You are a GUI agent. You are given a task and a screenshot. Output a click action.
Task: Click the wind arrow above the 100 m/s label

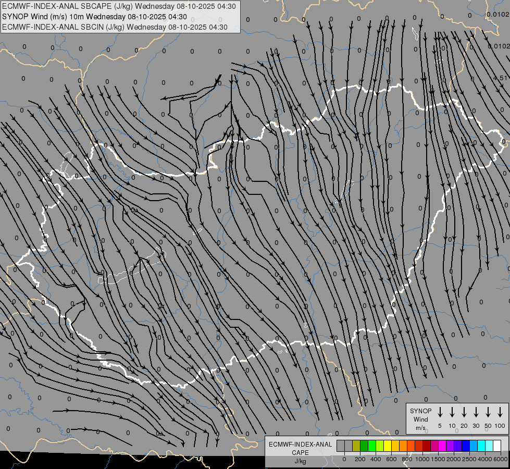(x=500, y=412)
